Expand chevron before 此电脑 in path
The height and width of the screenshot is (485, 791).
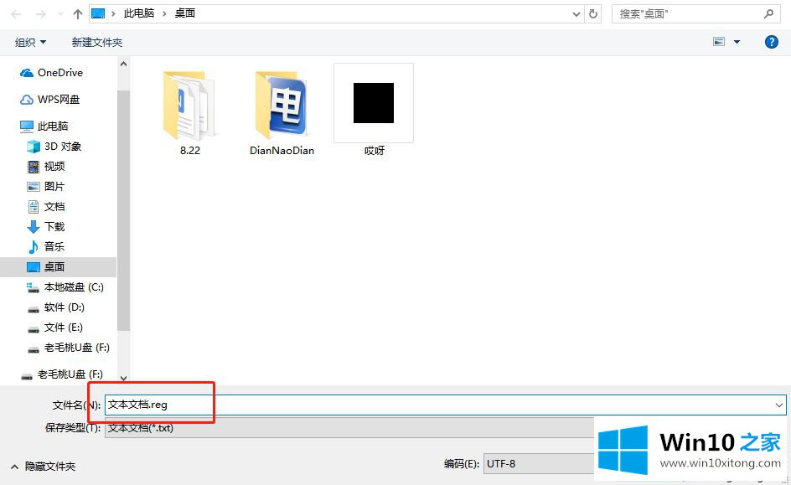(x=113, y=14)
